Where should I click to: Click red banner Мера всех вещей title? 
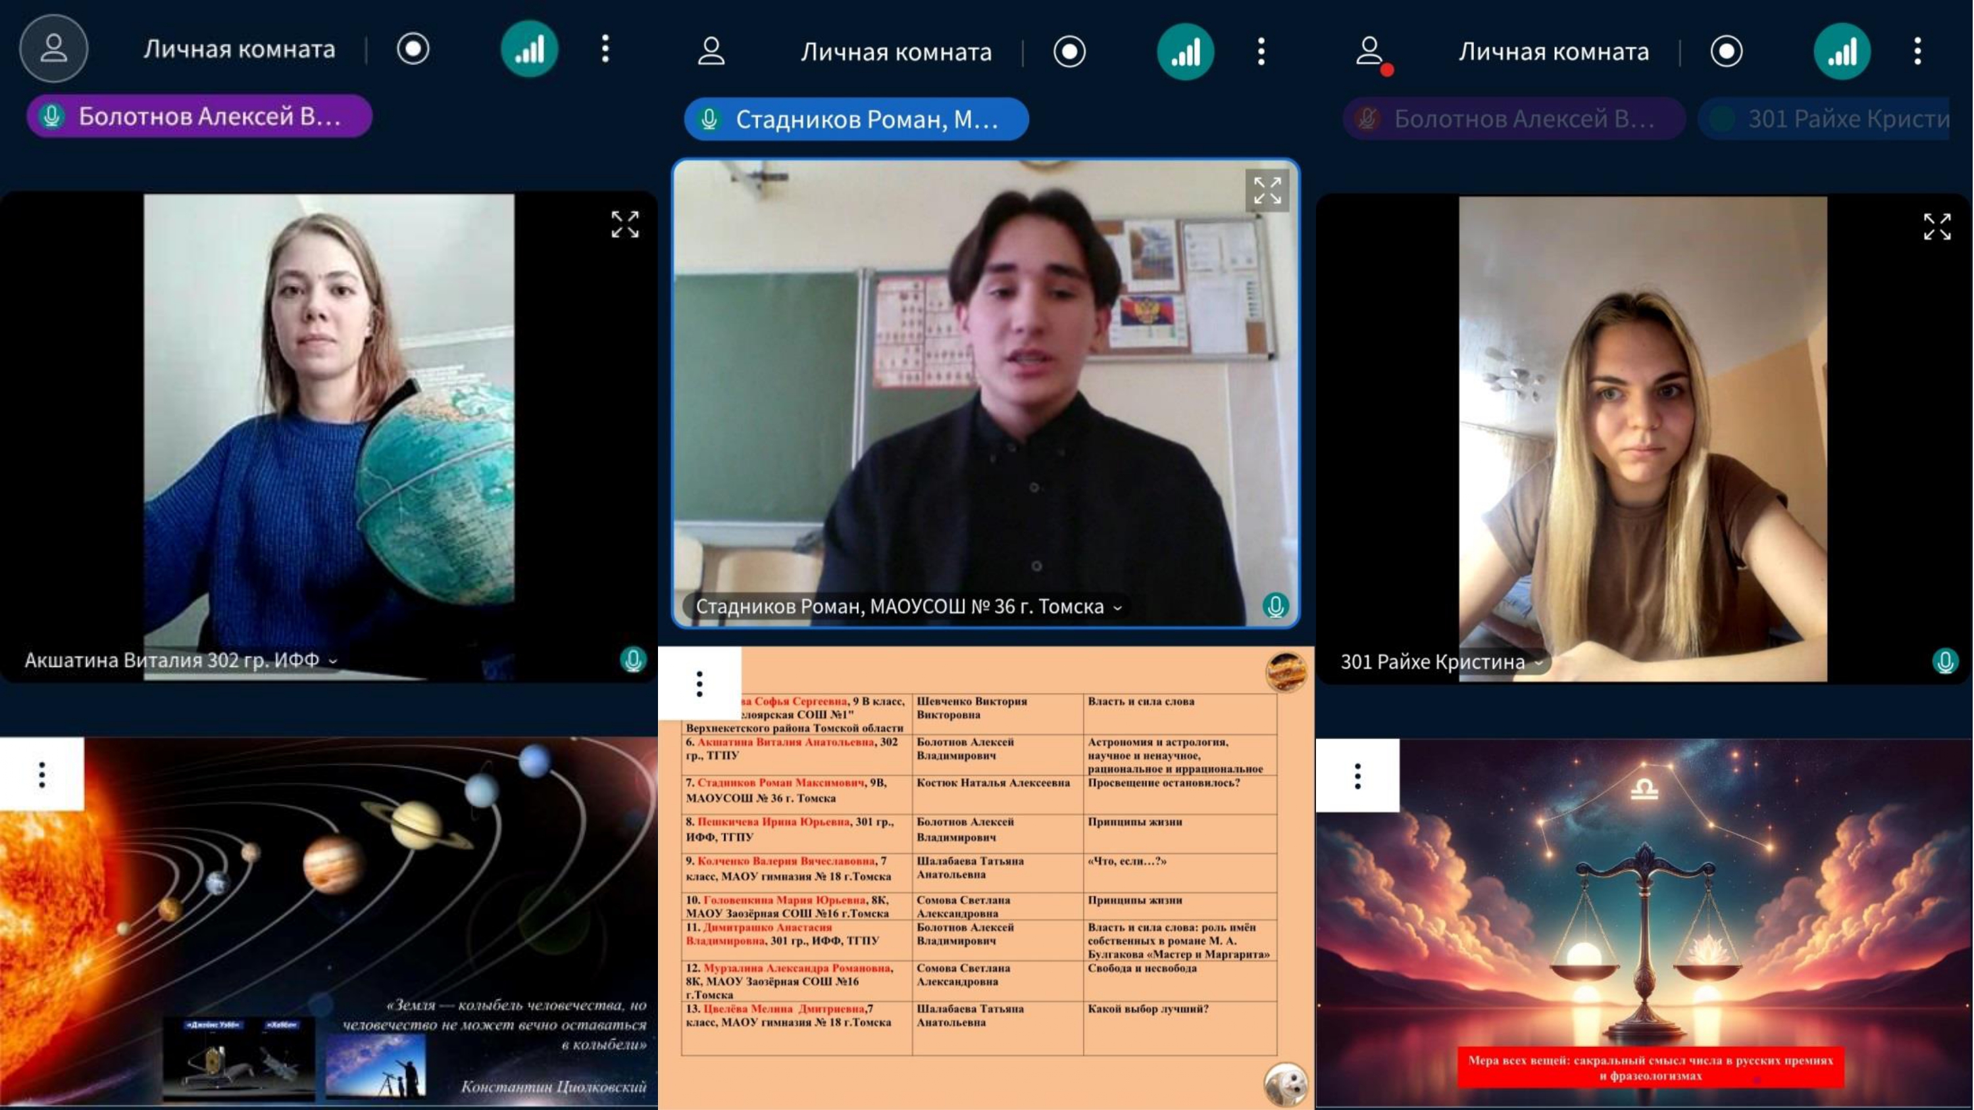point(1651,1068)
